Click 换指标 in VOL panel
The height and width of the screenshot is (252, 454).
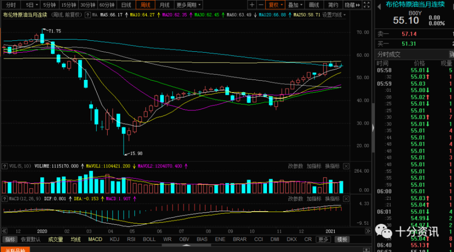[x=332, y=166]
